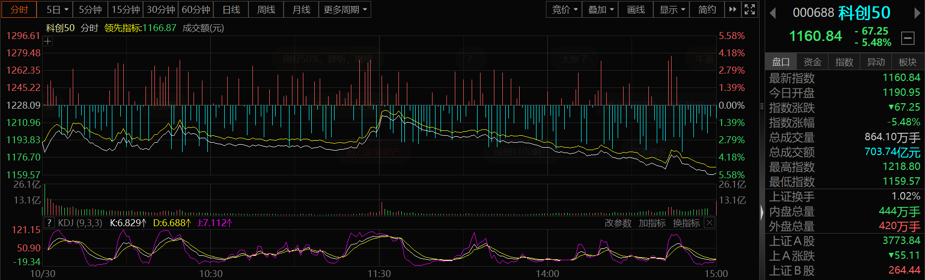925x280 pixels.
Task: Click the 外盘总量 value 420万手
Action: point(899,226)
